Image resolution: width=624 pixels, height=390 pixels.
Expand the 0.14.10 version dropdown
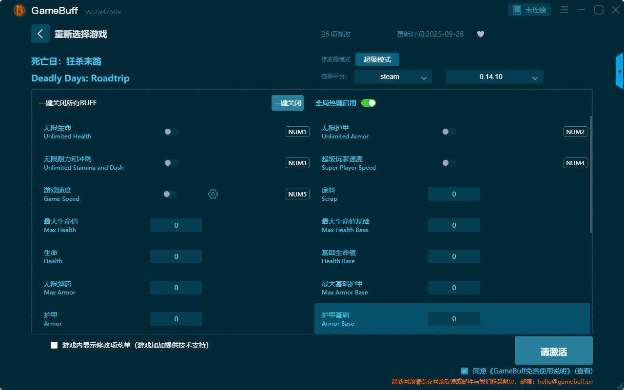(494, 77)
